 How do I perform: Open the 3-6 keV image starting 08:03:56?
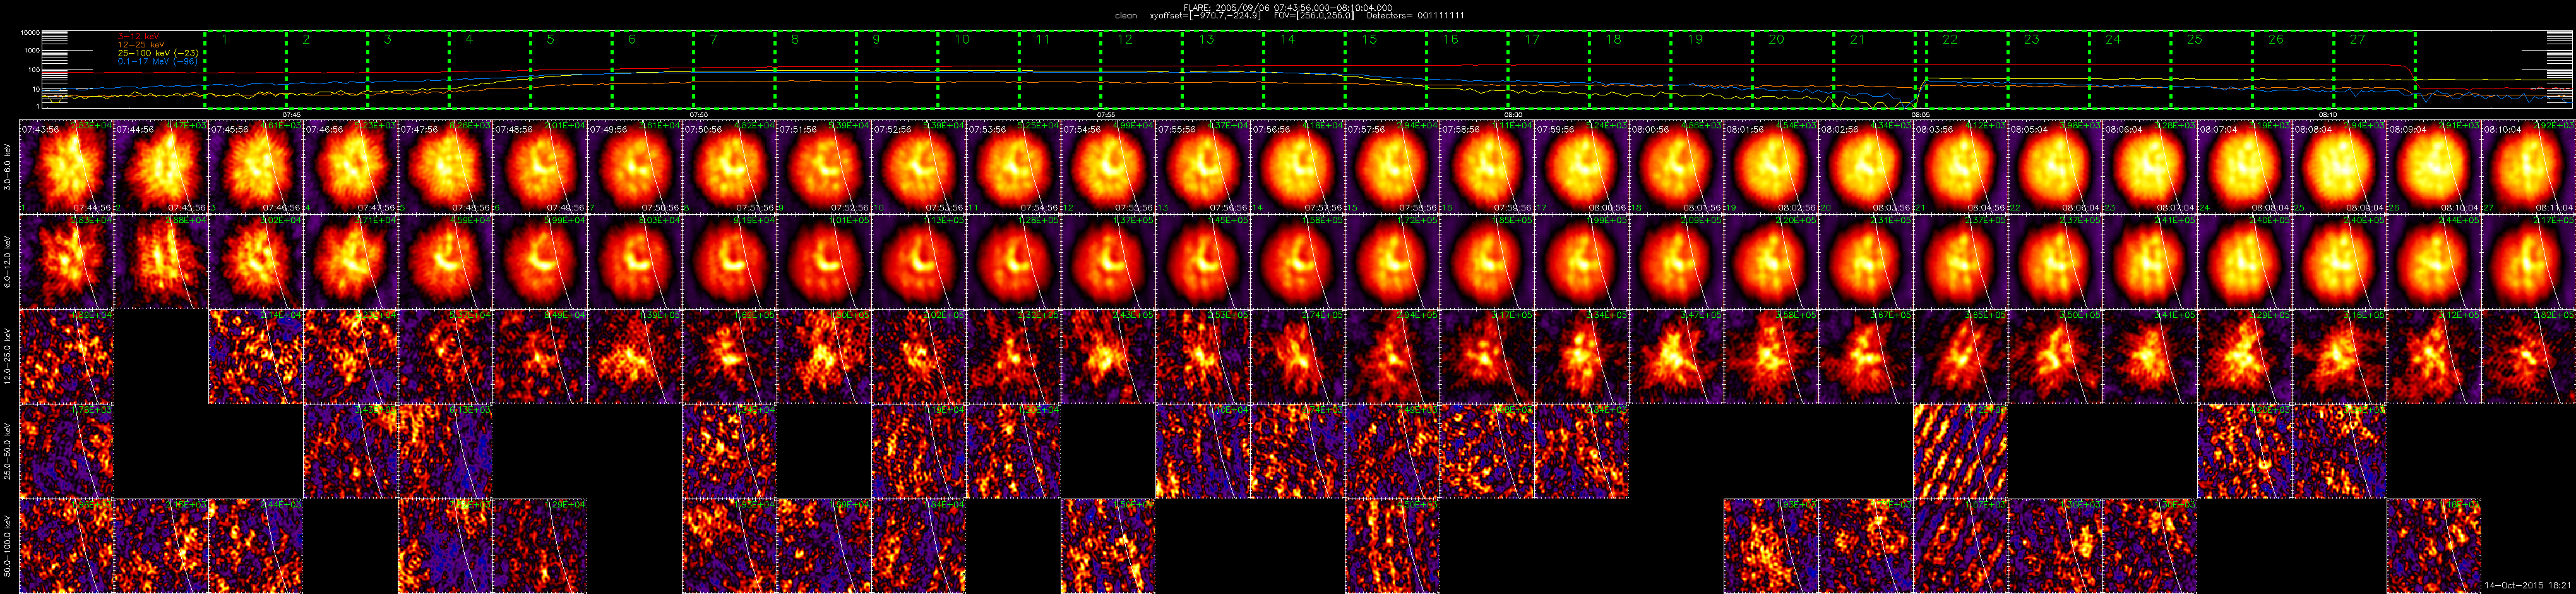click(1960, 168)
